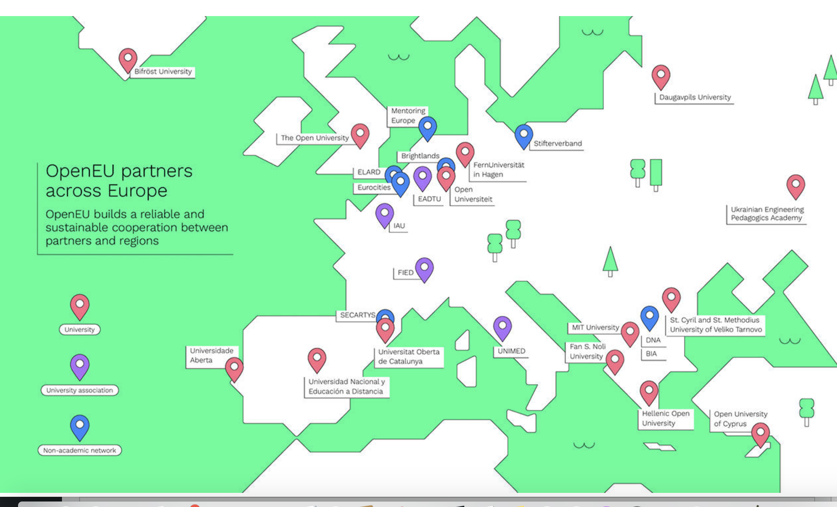Click the Universidade Aberta label
The height and width of the screenshot is (507, 837).
pos(211,356)
